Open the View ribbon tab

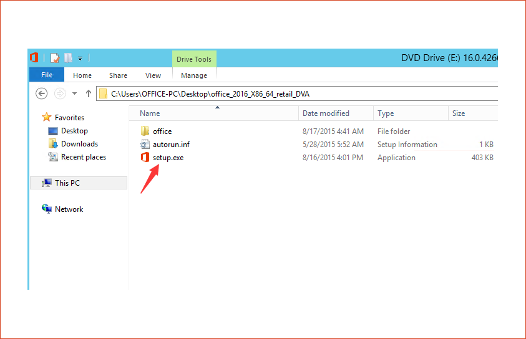coord(153,75)
